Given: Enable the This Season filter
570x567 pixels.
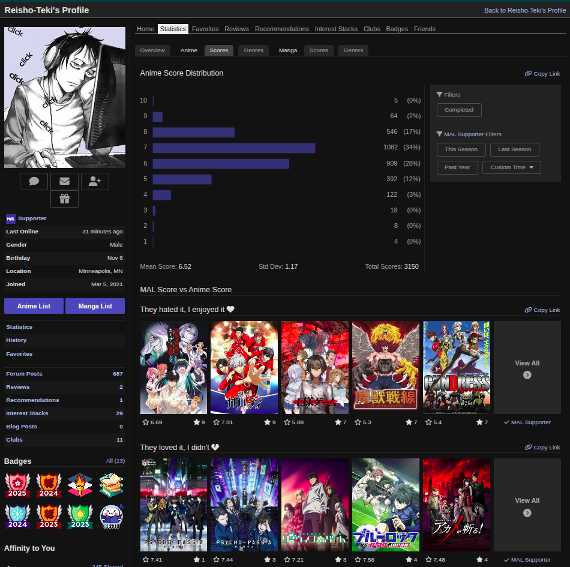Looking at the screenshot, I should click(x=461, y=149).
